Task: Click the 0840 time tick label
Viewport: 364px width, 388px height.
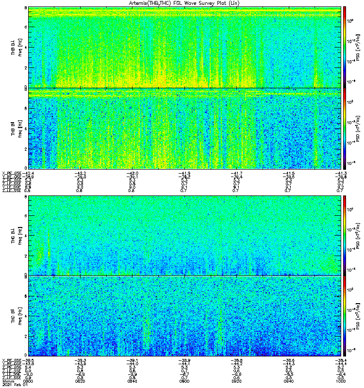Action: (x=132, y=381)
